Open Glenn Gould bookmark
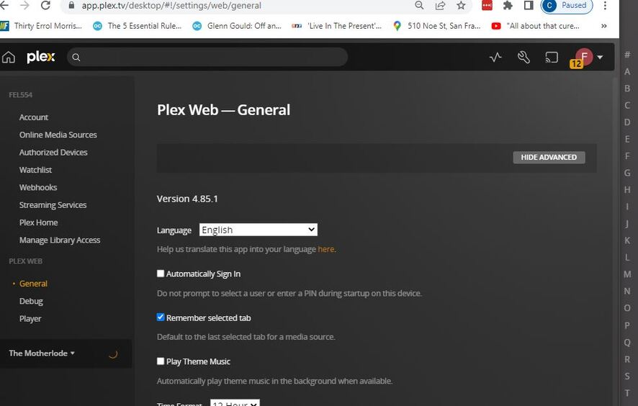 point(237,26)
